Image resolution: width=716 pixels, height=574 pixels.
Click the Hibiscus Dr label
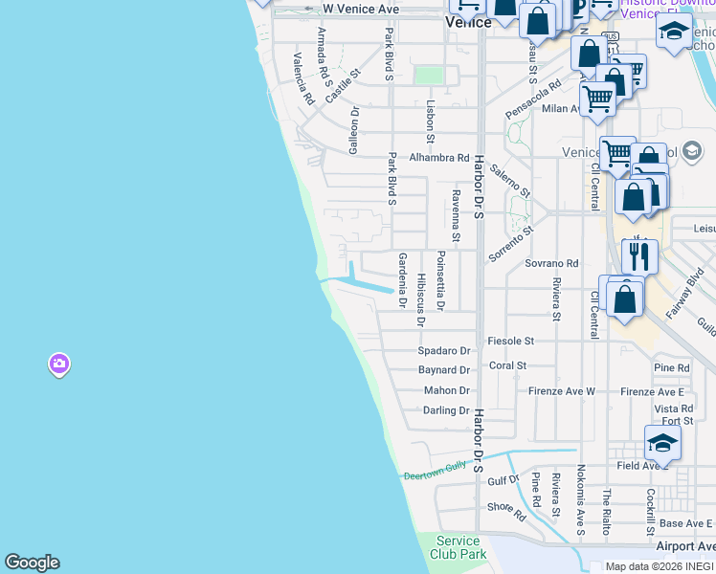pos(420,299)
